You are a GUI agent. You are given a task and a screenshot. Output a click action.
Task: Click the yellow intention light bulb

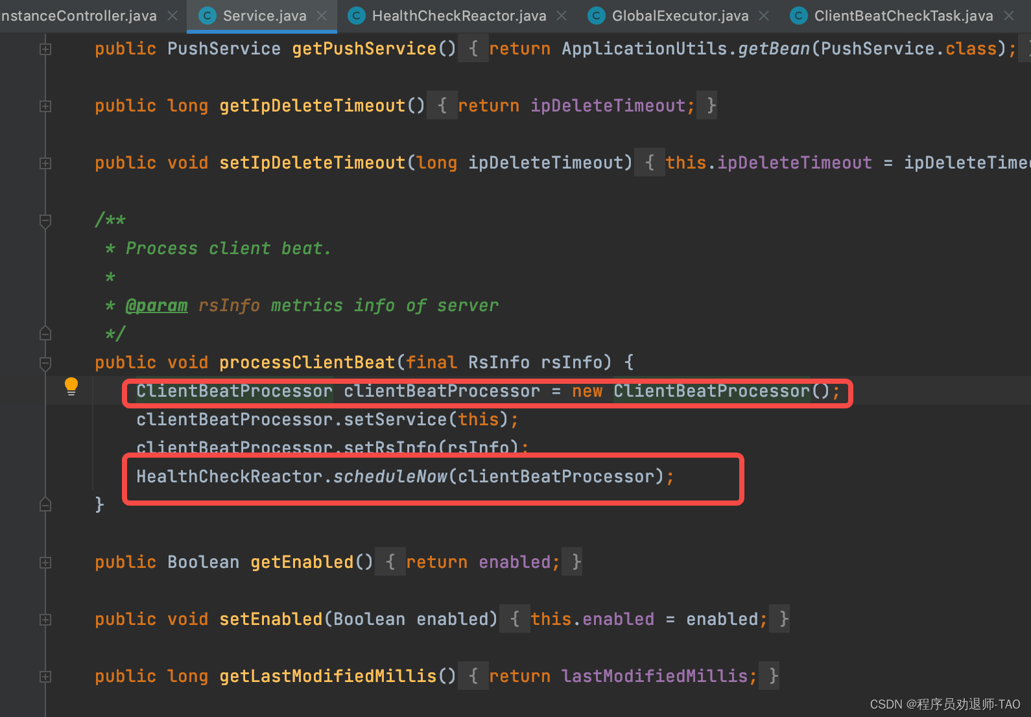pyautogui.click(x=71, y=387)
